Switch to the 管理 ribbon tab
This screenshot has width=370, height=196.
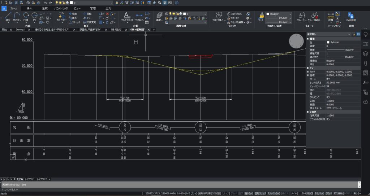pyautogui.click(x=93, y=9)
